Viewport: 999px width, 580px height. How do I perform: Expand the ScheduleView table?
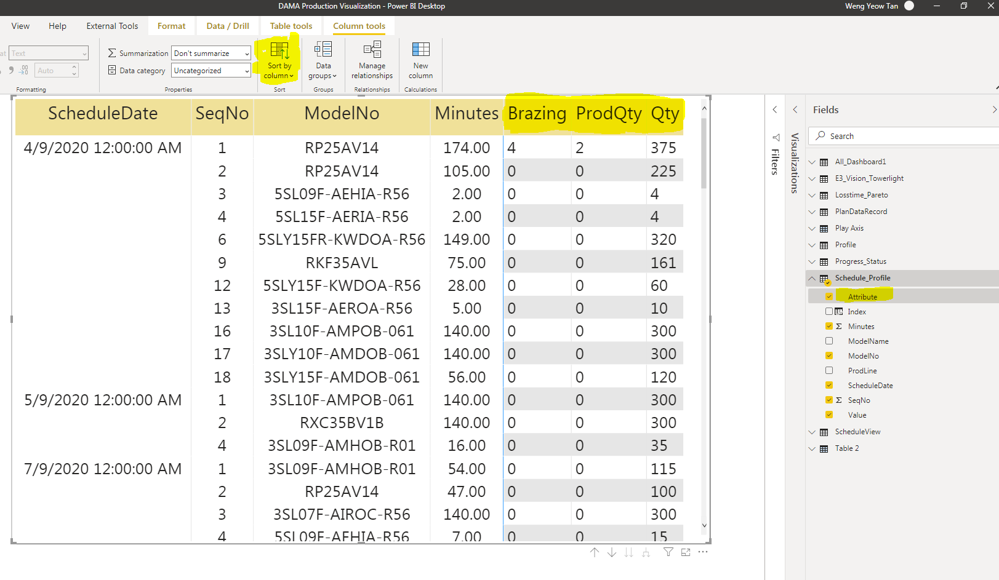(812, 432)
